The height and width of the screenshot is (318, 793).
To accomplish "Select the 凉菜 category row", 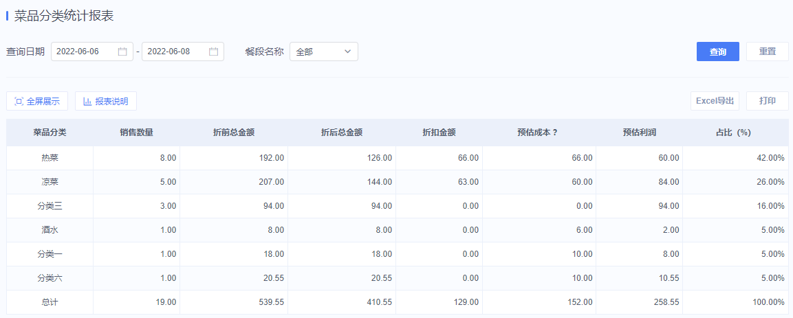I will click(x=396, y=182).
